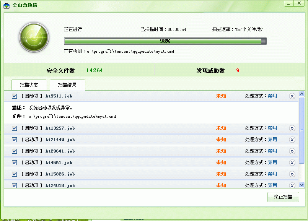Expand details for At21449.job
Screen dimensions: 308x221
pos(292,140)
